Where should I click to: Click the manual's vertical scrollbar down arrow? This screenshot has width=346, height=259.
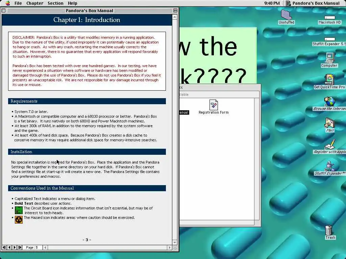point(175,242)
